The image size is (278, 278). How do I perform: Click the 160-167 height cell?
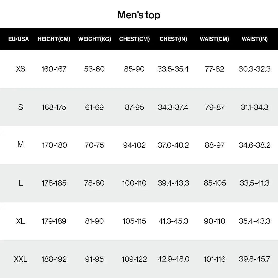pyautogui.click(x=54, y=69)
